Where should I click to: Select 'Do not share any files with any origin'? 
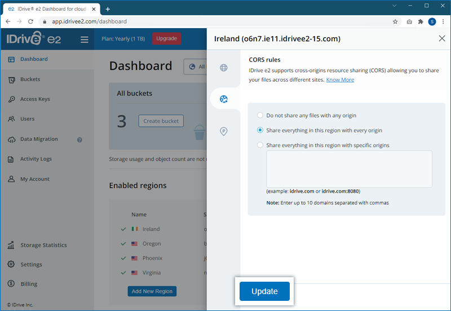pos(260,115)
